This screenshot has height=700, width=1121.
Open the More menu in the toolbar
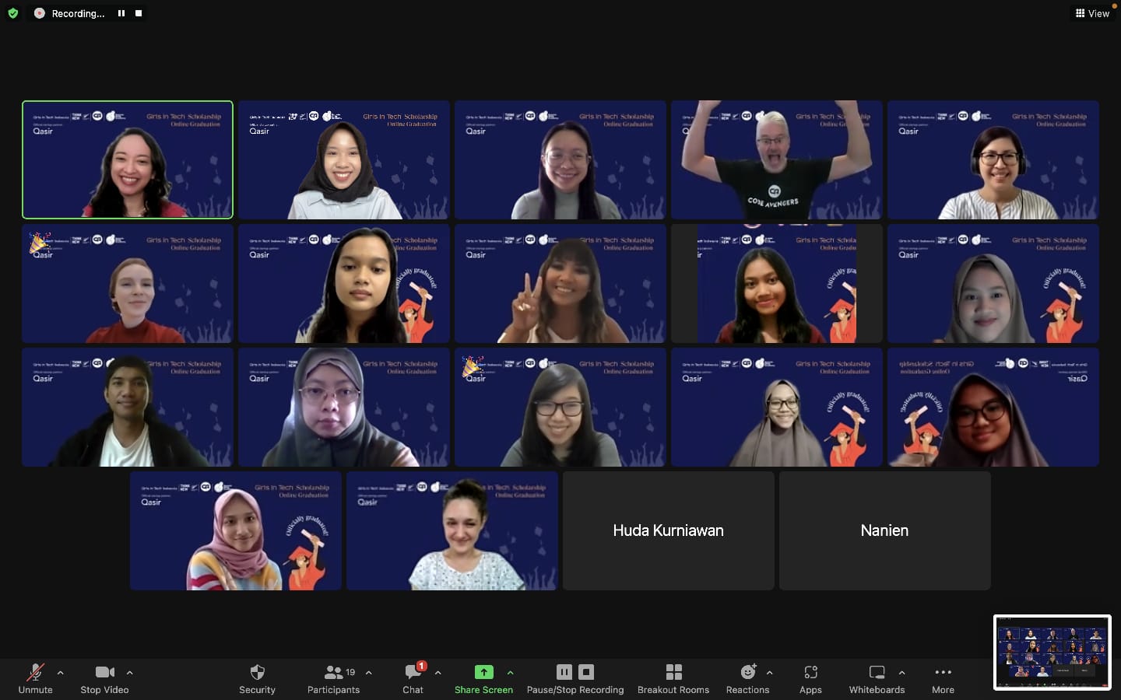[943, 672]
